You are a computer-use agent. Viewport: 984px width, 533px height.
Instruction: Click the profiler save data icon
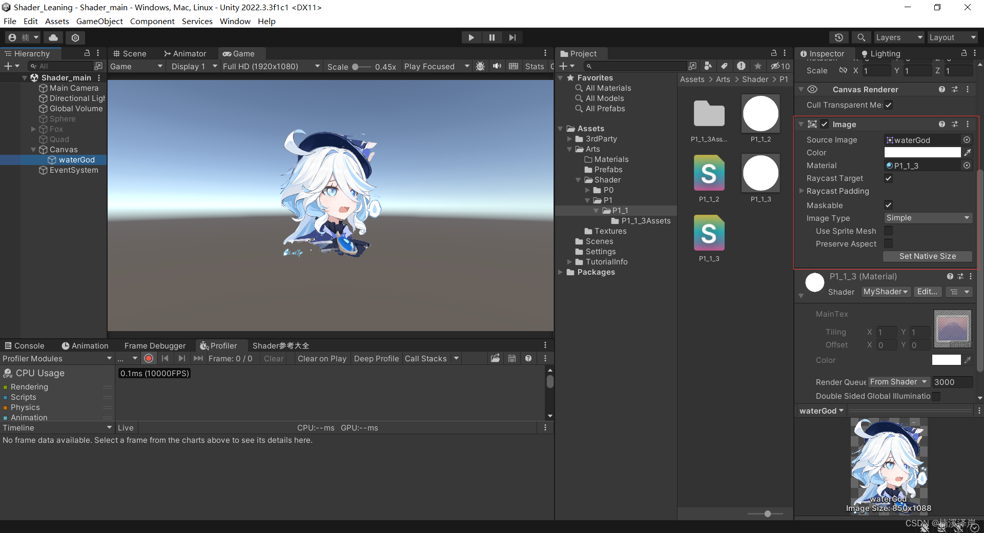point(511,358)
